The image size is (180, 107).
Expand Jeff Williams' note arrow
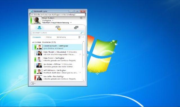(x=80, y=73)
